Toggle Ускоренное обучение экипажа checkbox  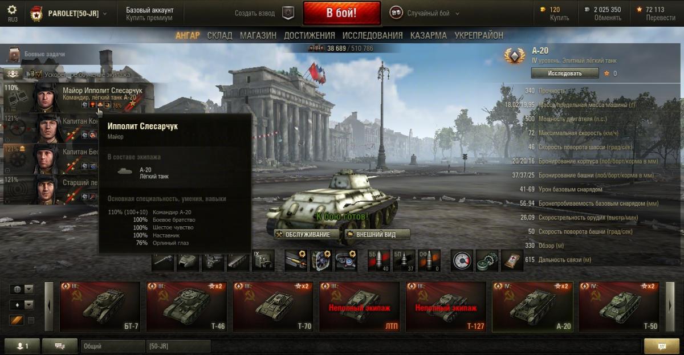coord(39,74)
